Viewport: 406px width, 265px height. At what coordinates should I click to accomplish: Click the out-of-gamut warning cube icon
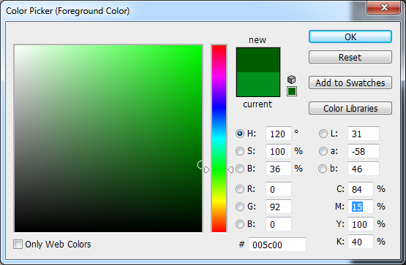coord(292,80)
